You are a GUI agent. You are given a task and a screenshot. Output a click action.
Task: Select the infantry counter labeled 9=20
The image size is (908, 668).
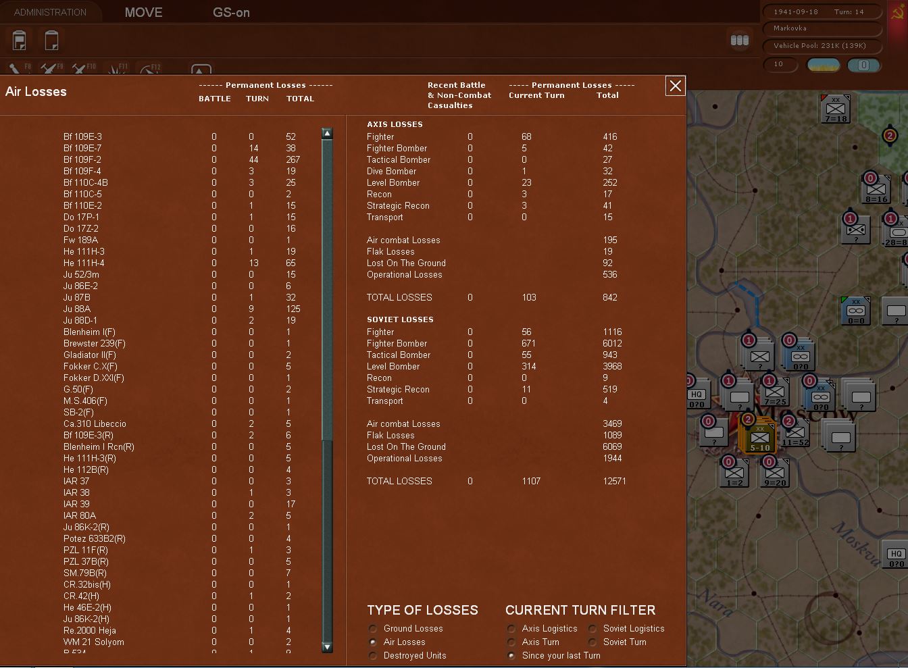pyautogui.click(x=775, y=473)
